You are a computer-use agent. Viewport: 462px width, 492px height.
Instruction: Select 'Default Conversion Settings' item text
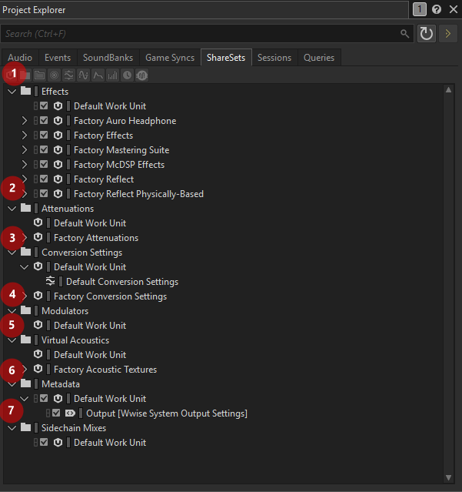(x=122, y=282)
